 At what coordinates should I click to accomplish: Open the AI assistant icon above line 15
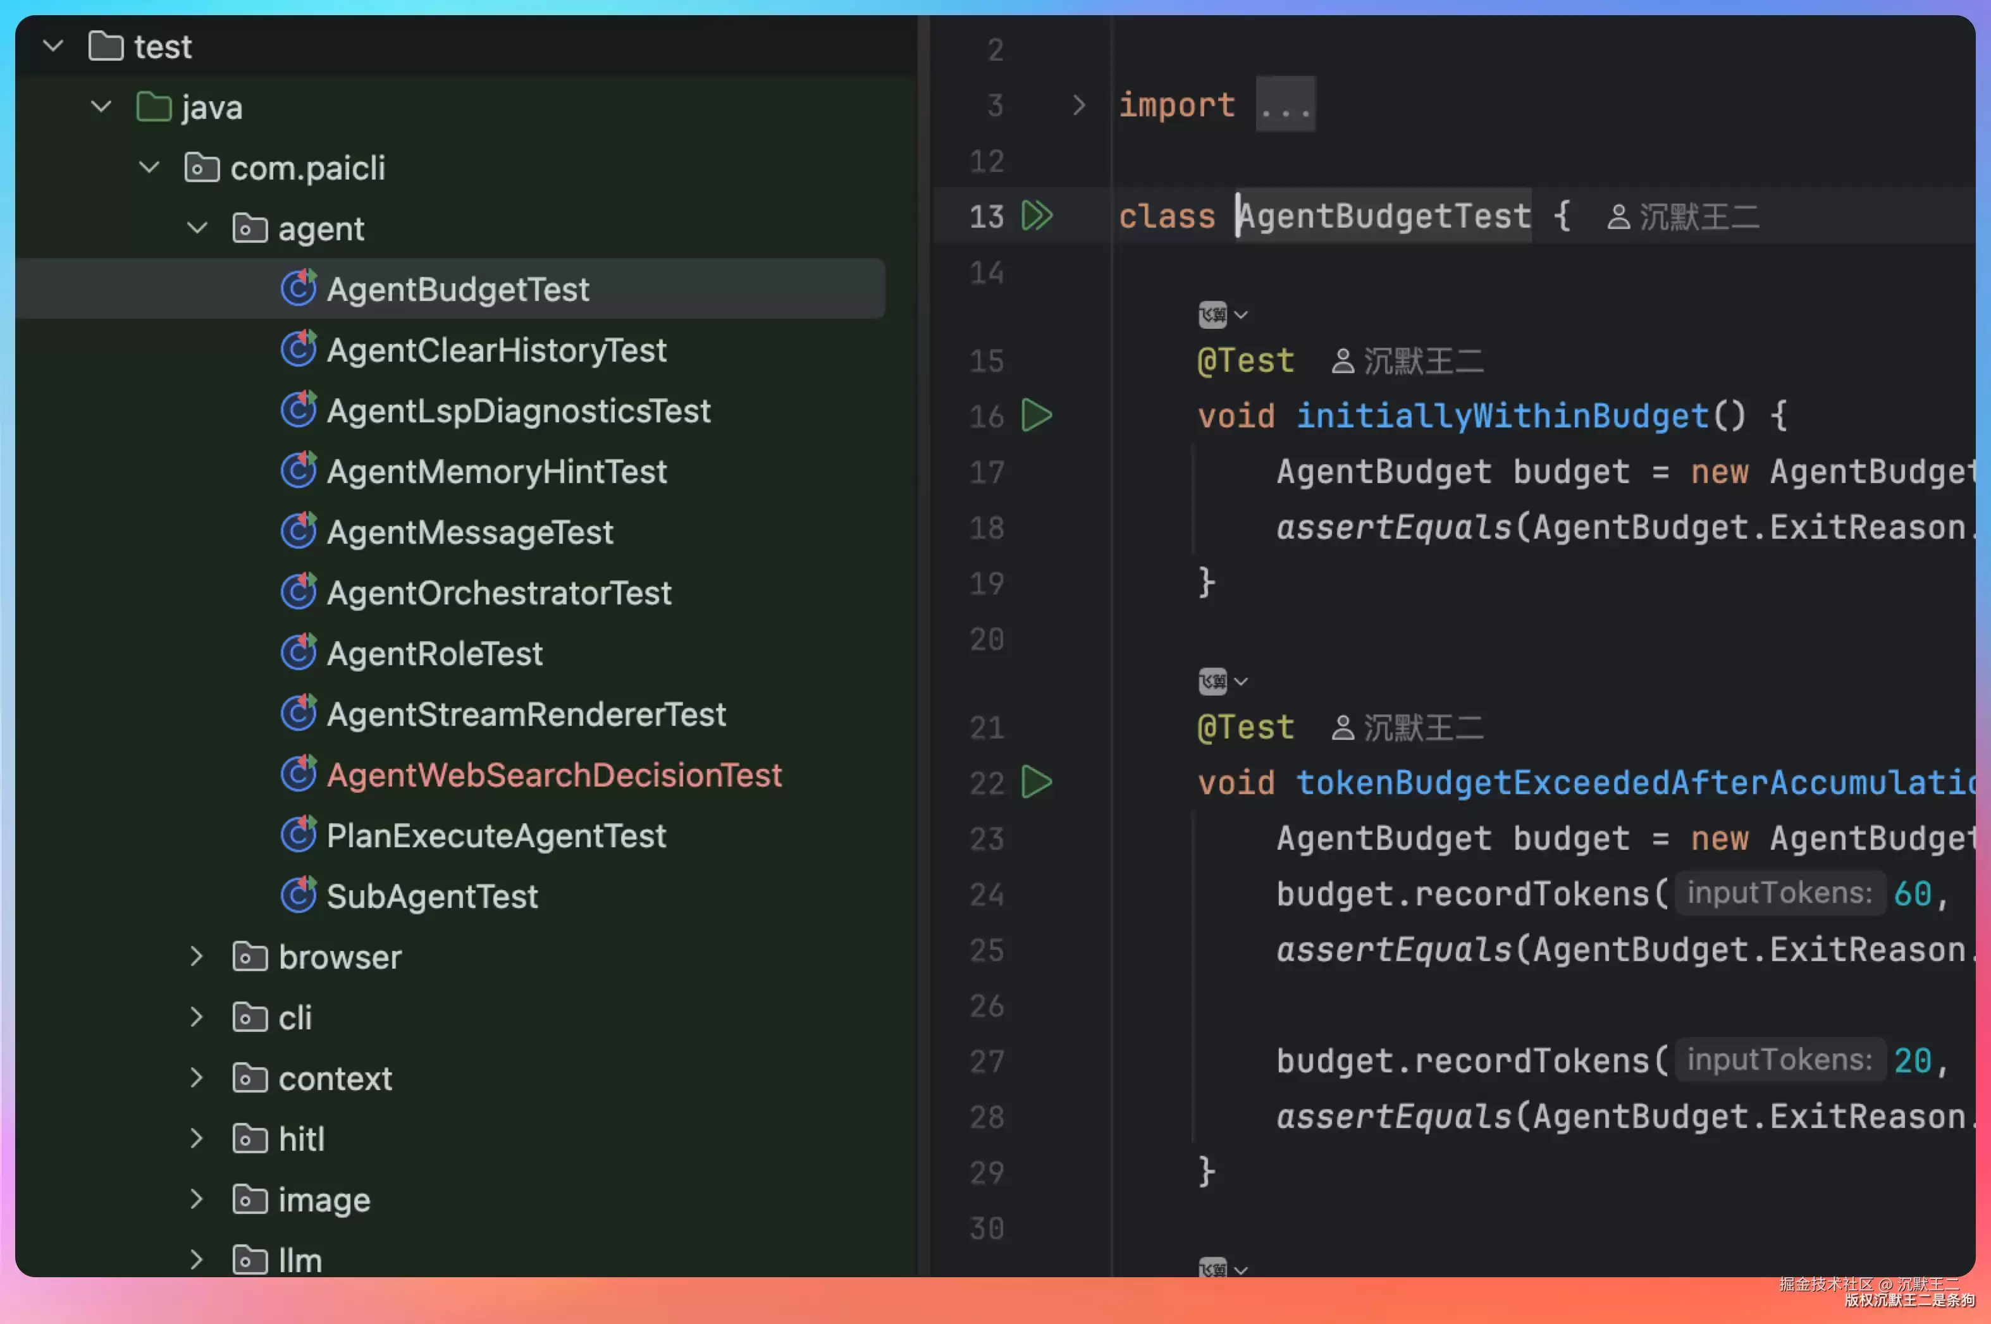coord(1212,315)
